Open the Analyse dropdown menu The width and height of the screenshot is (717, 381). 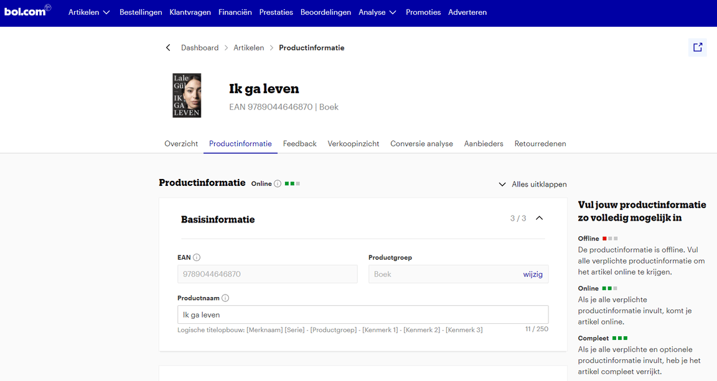click(377, 12)
